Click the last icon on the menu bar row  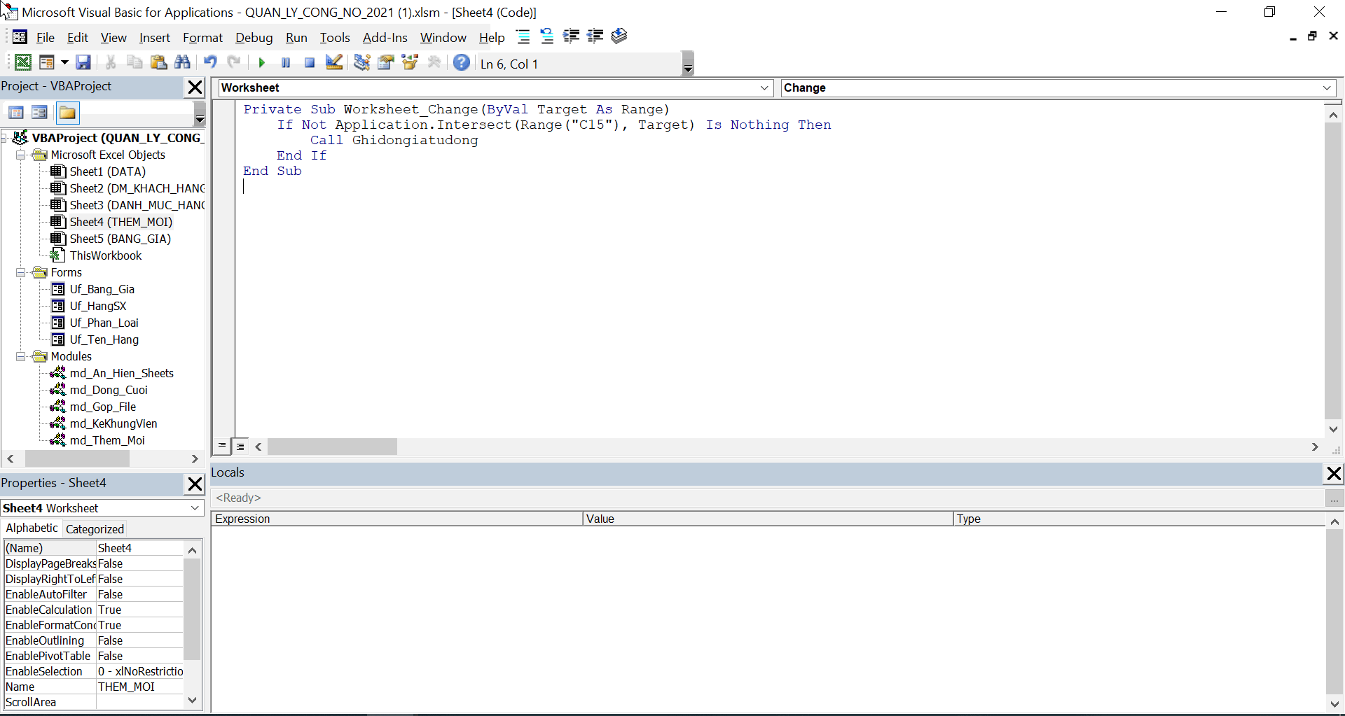click(619, 36)
